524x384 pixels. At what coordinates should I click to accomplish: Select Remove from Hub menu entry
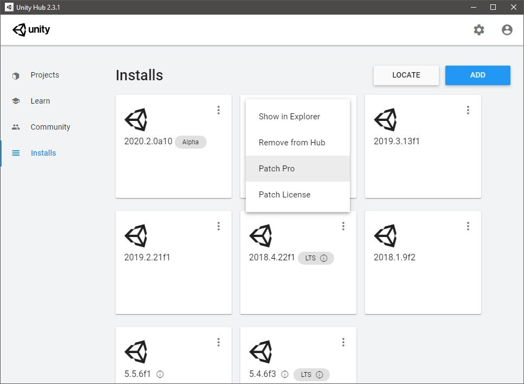click(x=298, y=143)
